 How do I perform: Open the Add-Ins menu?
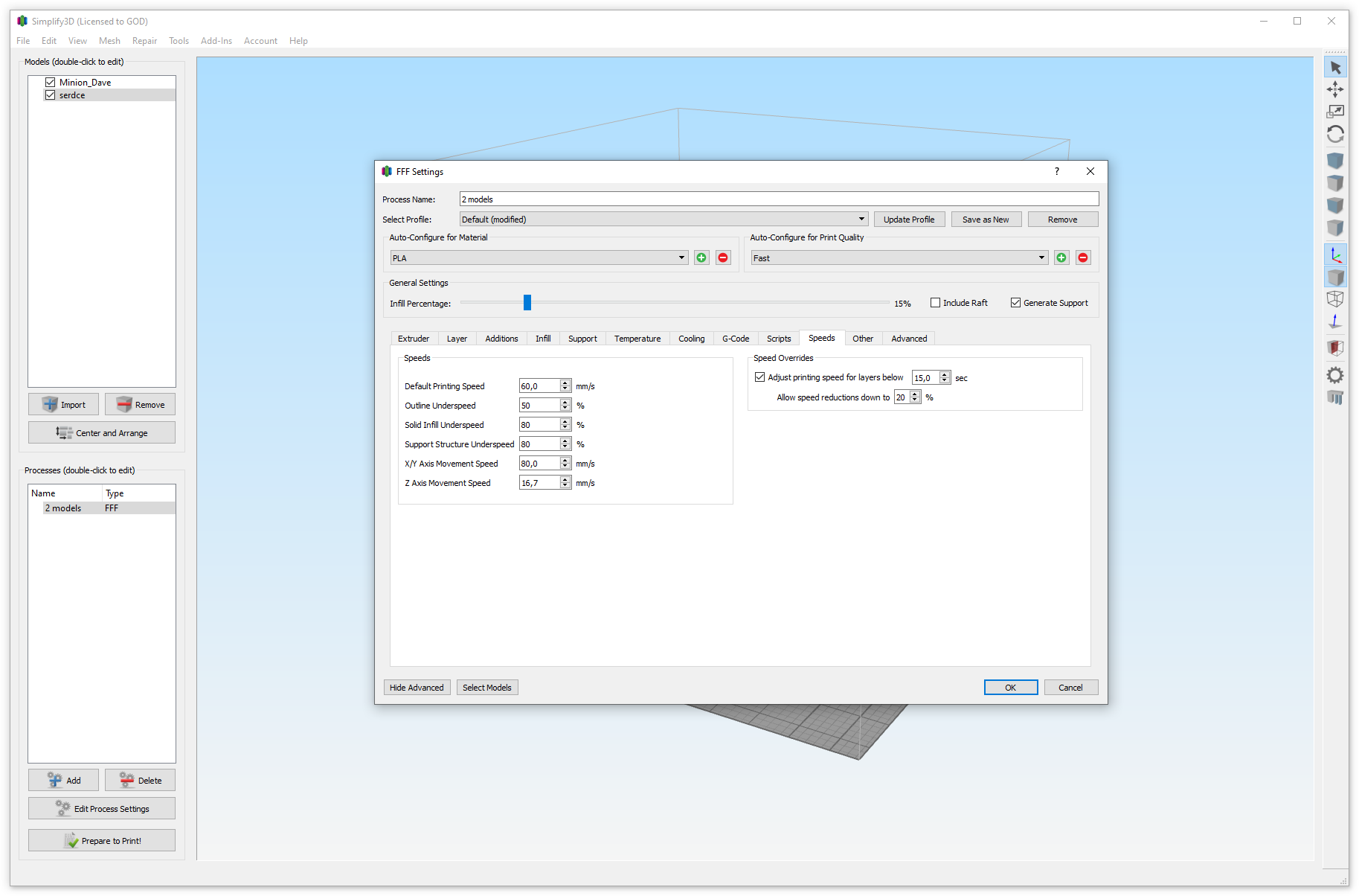click(216, 41)
